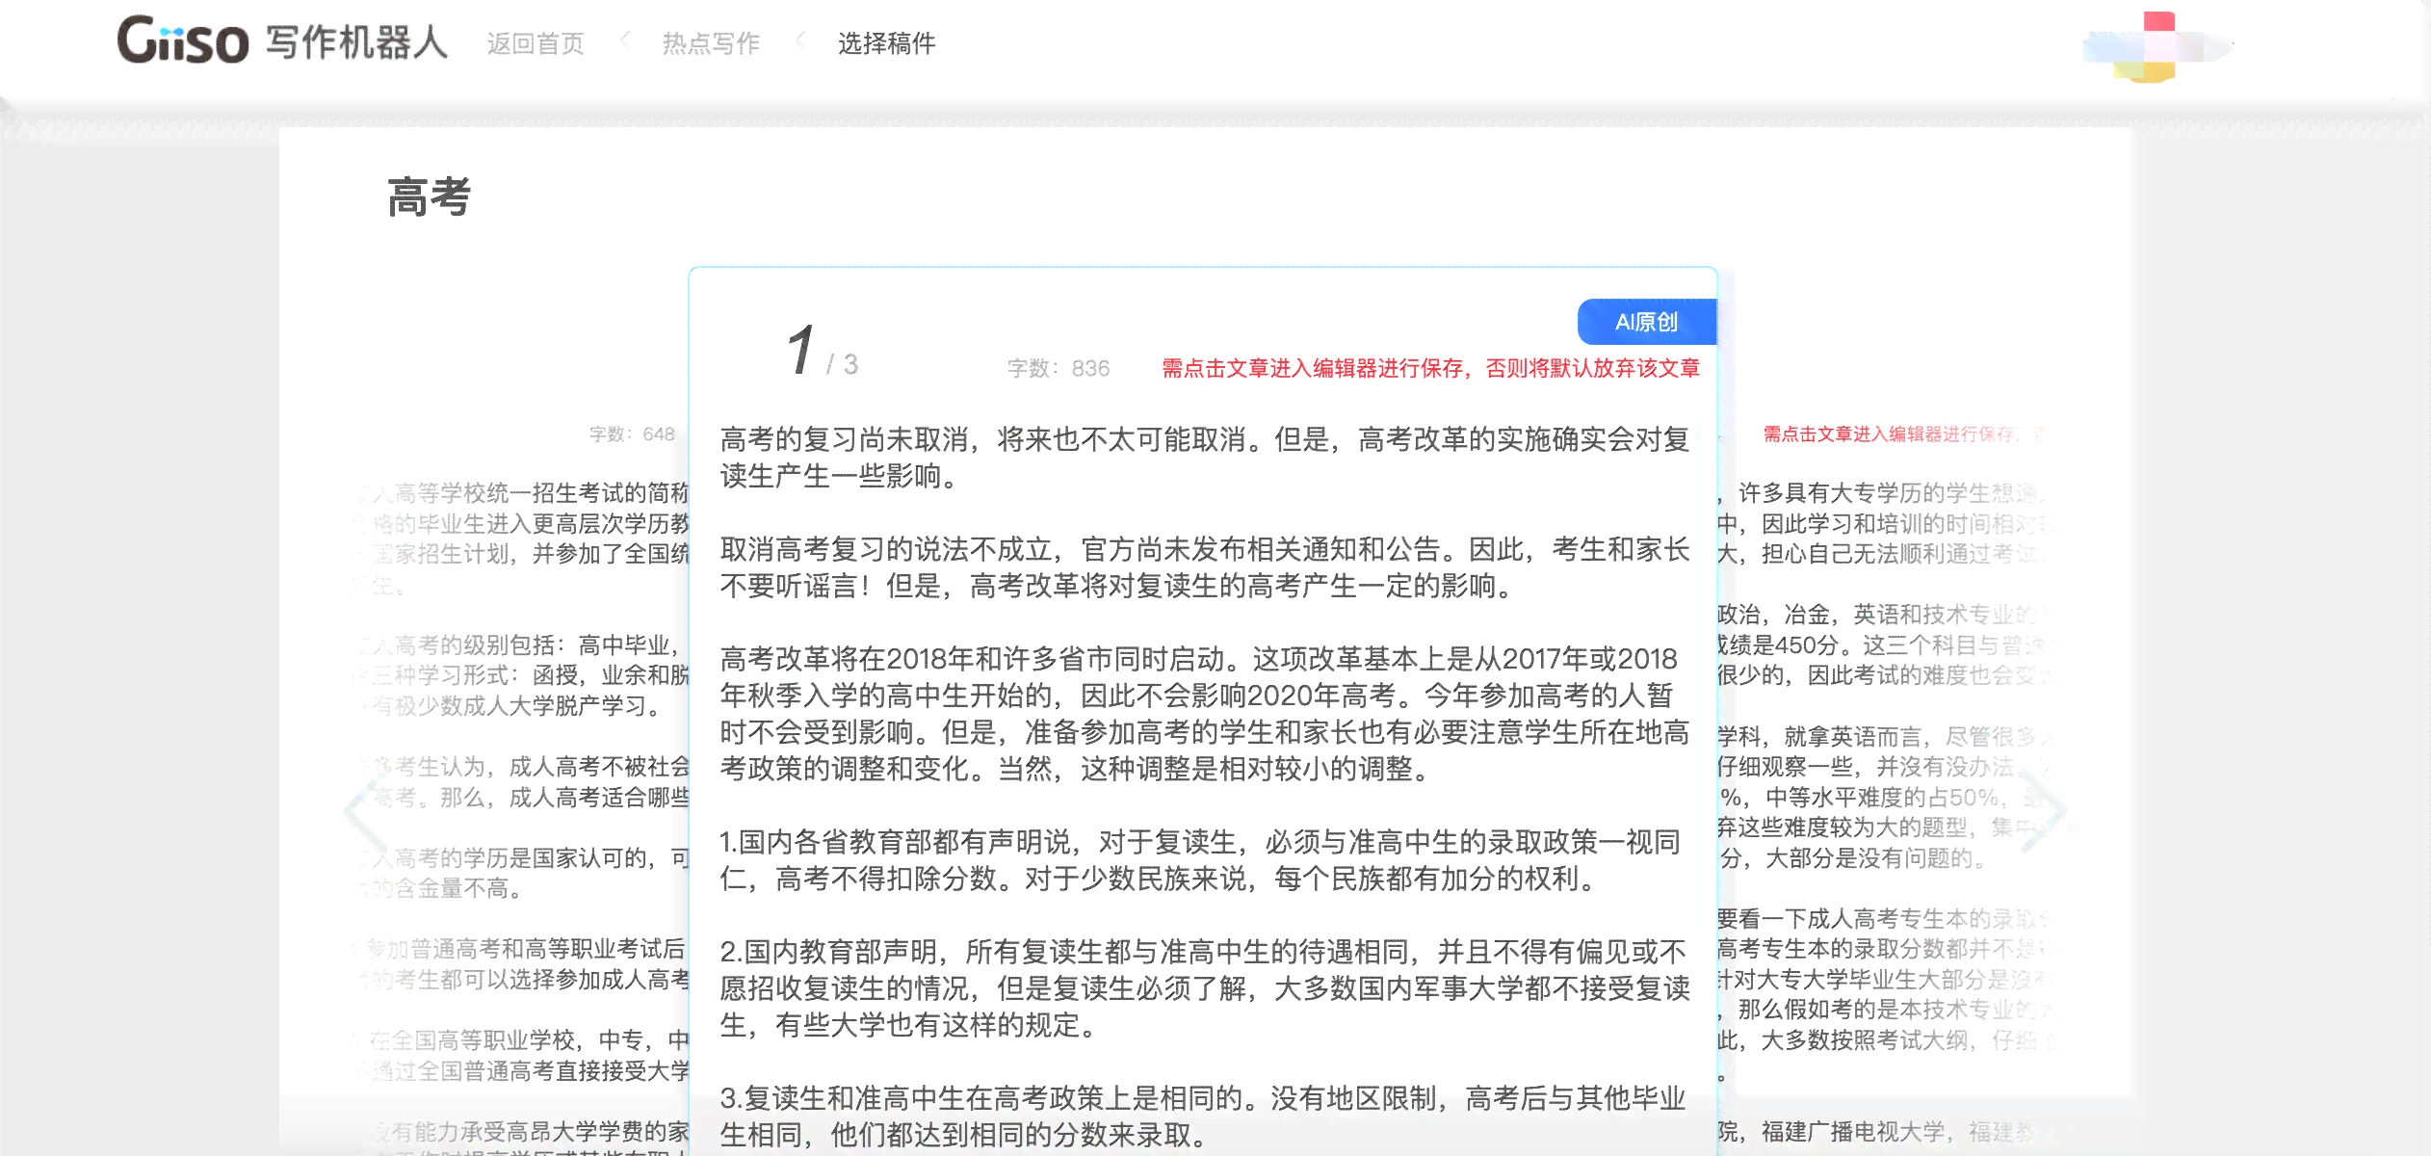Image resolution: width=2431 pixels, height=1156 pixels.
Task: Click paragraph starting 取消高考复习的说法不成立
Action: tap(1205, 567)
